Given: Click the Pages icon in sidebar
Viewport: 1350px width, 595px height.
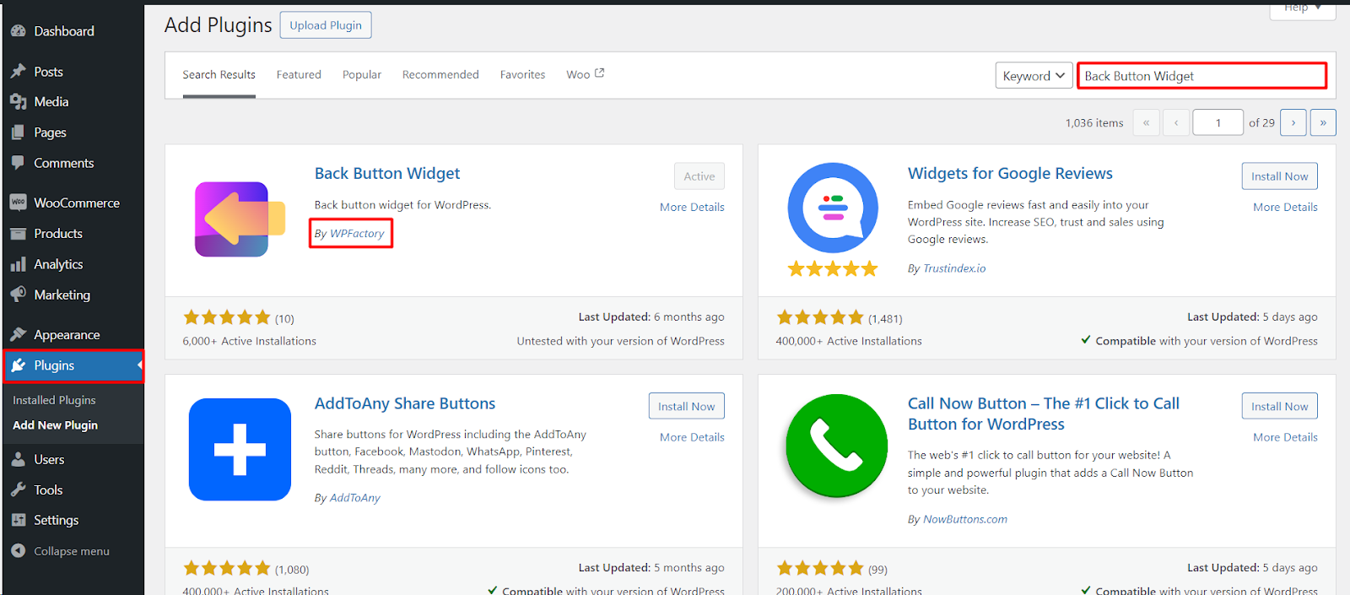Looking at the screenshot, I should 18,133.
